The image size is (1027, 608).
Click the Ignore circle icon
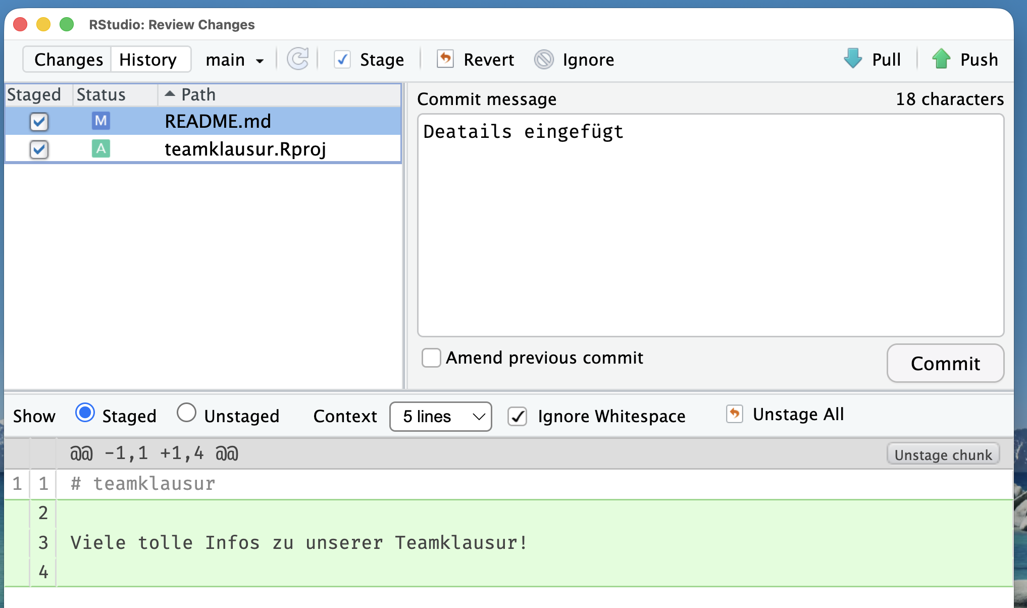544,60
